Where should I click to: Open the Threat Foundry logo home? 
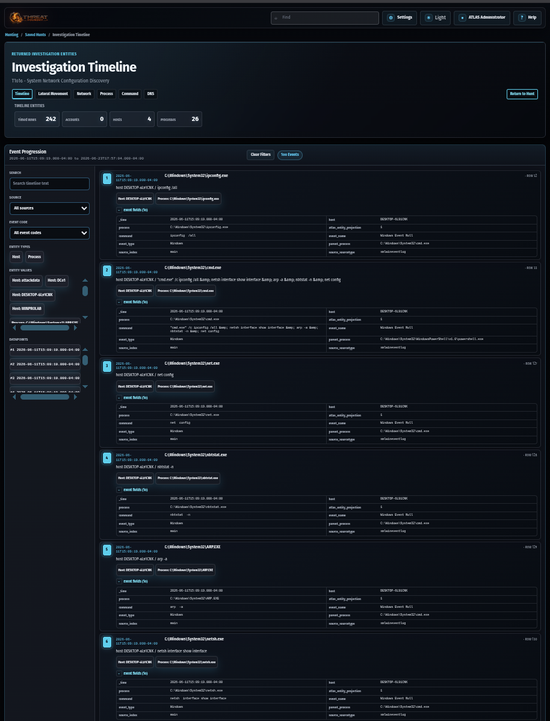(29, 18)
